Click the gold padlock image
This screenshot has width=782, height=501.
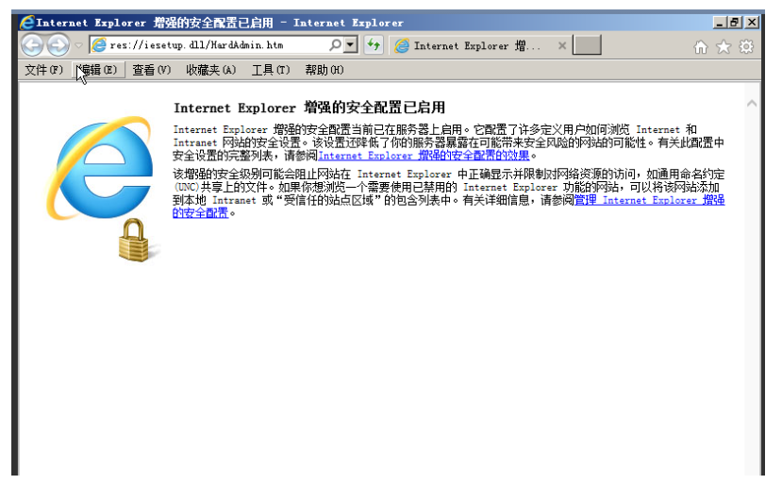[x=134, y=240]
